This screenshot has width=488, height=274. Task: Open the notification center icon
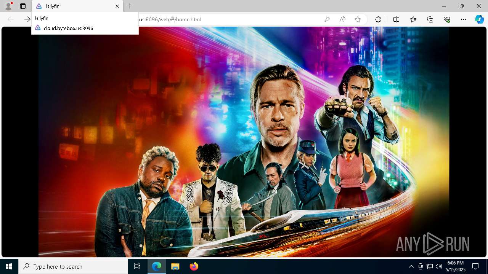(x=475, y=266)
